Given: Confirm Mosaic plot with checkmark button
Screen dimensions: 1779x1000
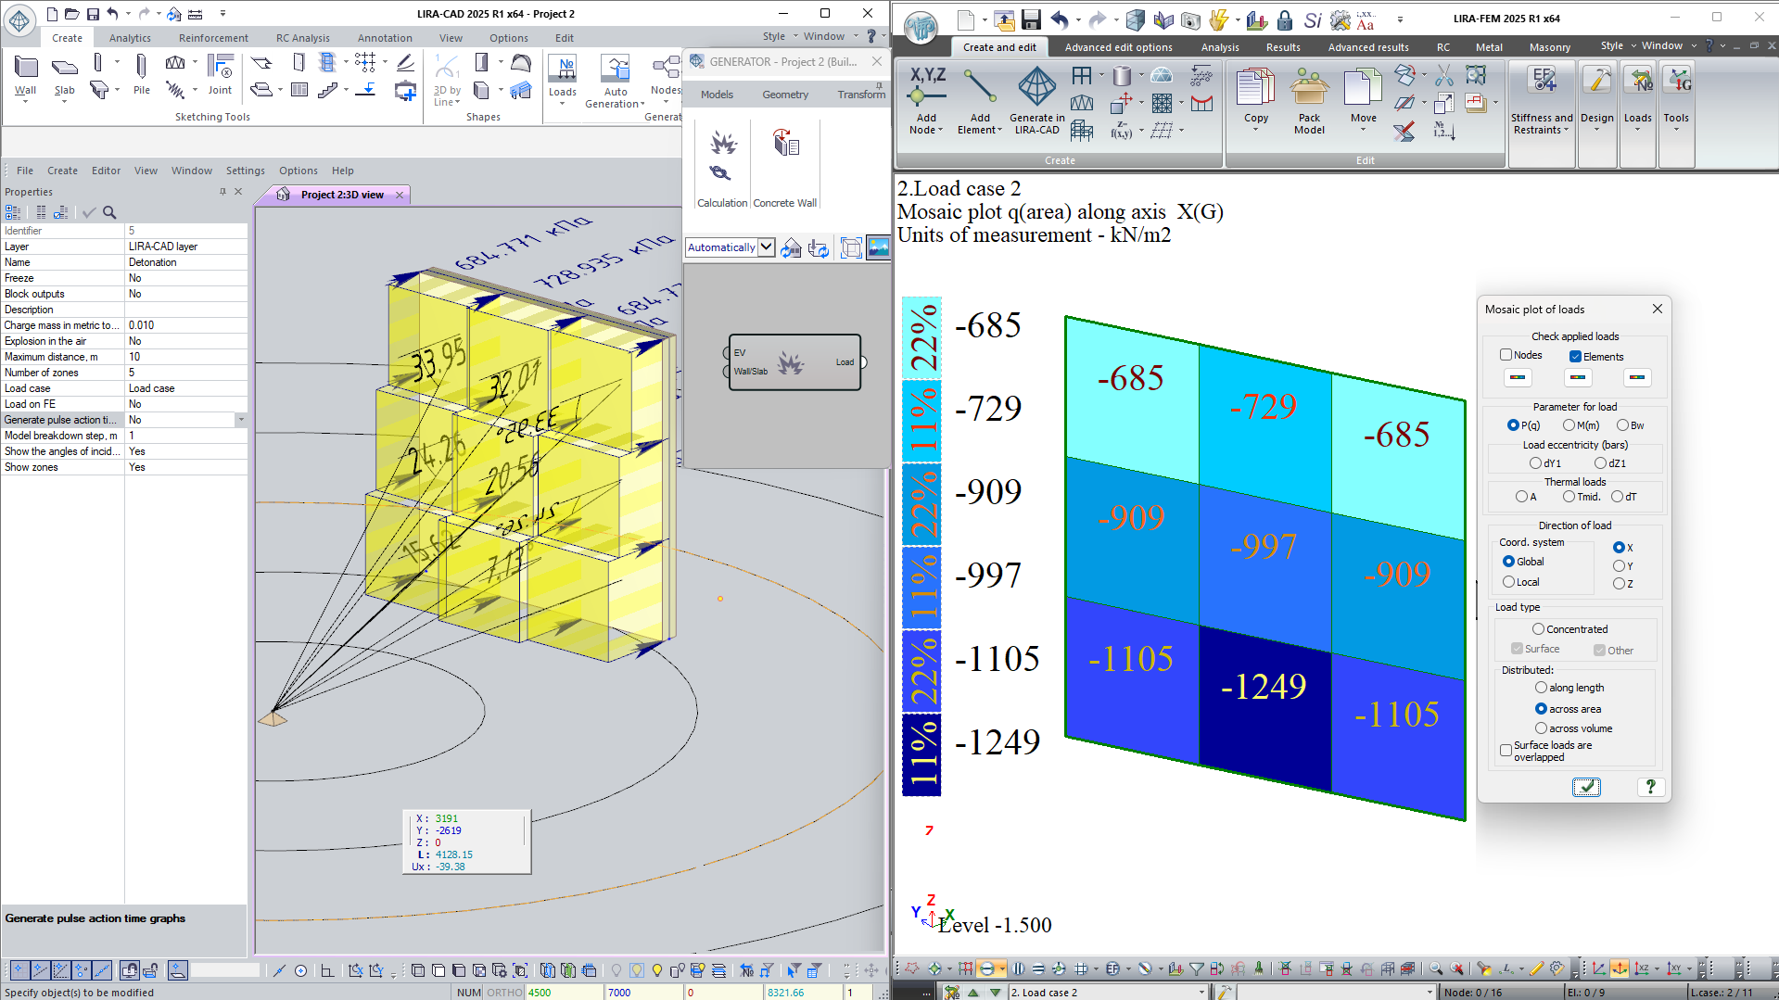Looking at the screenshot, I should click(x=1586, y=787).
